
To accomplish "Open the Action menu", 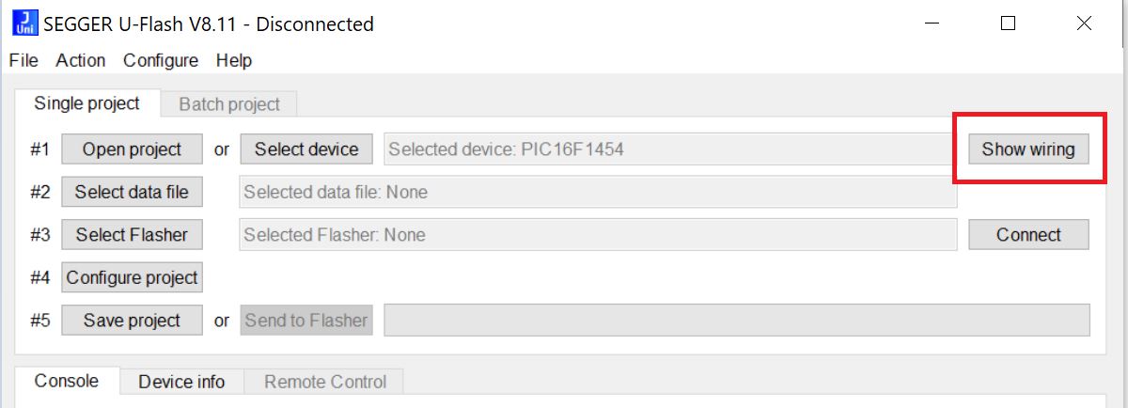I will pos(80,60).
